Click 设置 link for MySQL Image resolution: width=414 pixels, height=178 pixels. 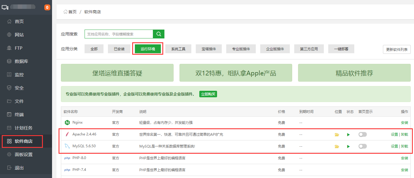click(x=394, y=146)
